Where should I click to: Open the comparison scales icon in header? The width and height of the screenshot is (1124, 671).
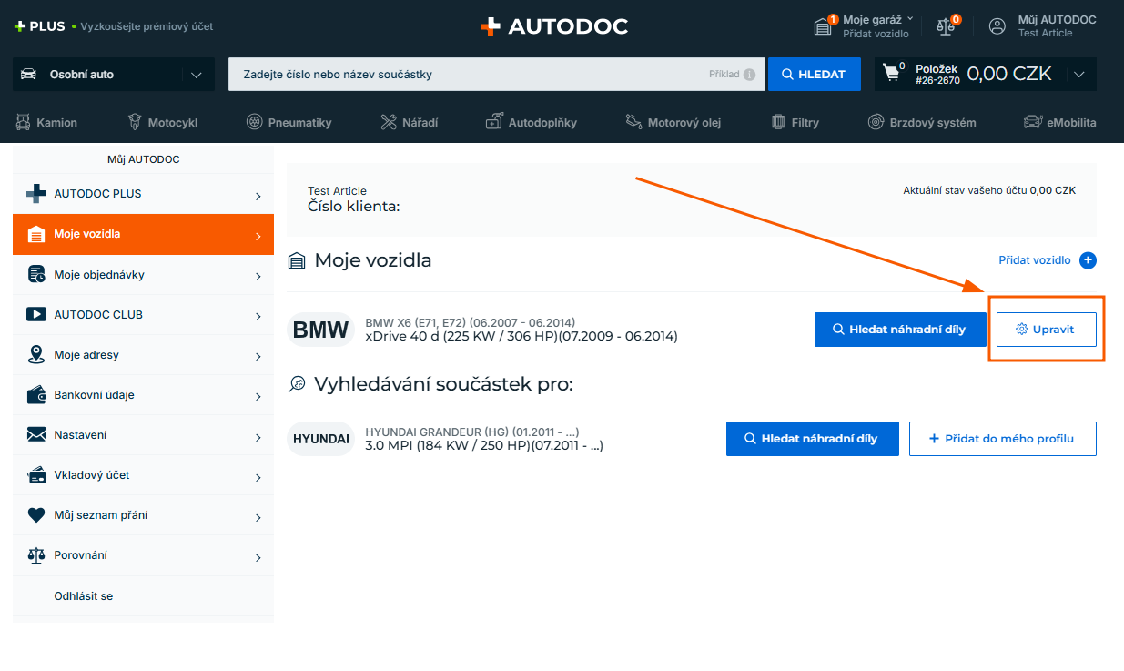pos(947,25)
